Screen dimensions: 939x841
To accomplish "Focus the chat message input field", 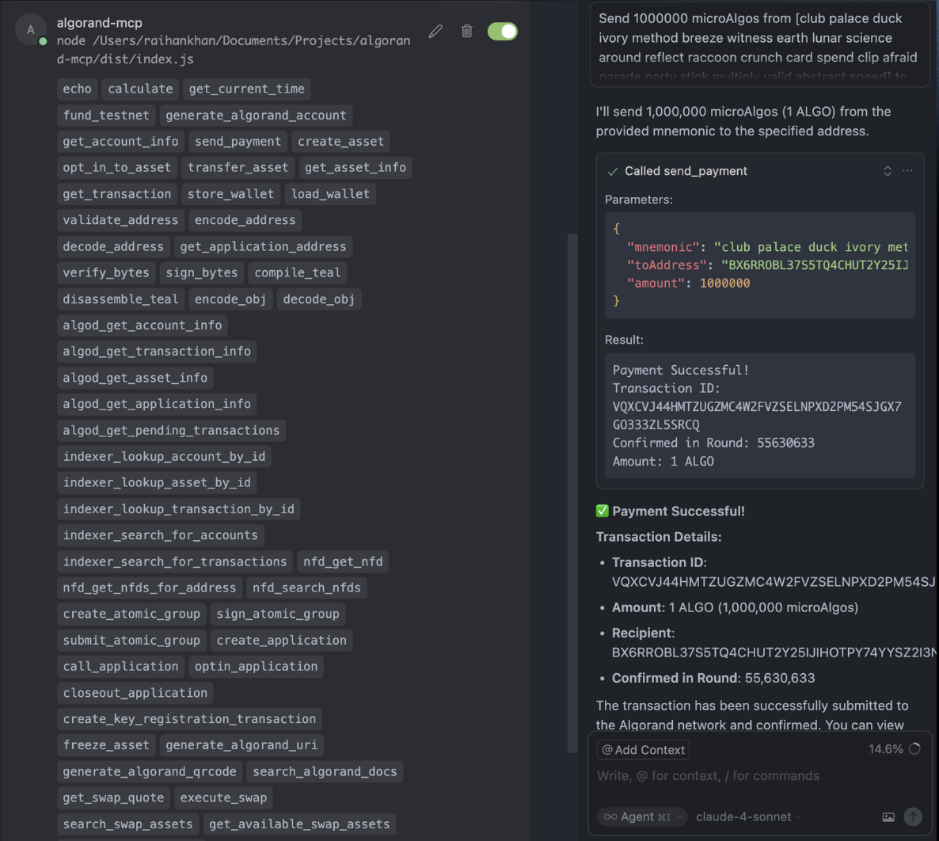I will coord(752,776).
